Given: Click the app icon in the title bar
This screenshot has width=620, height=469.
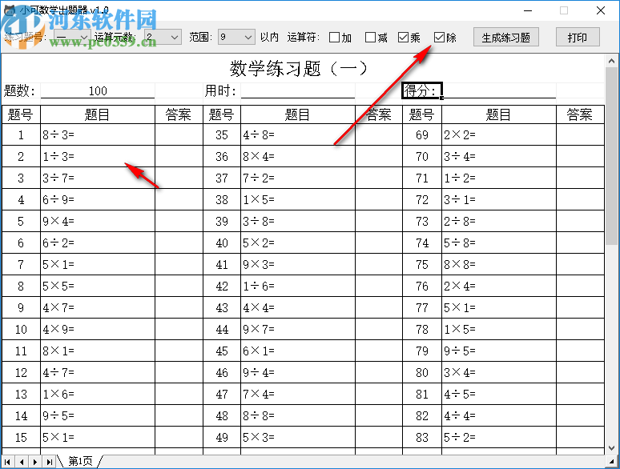Looking at the screenshot, I should (x=9, y=10).
